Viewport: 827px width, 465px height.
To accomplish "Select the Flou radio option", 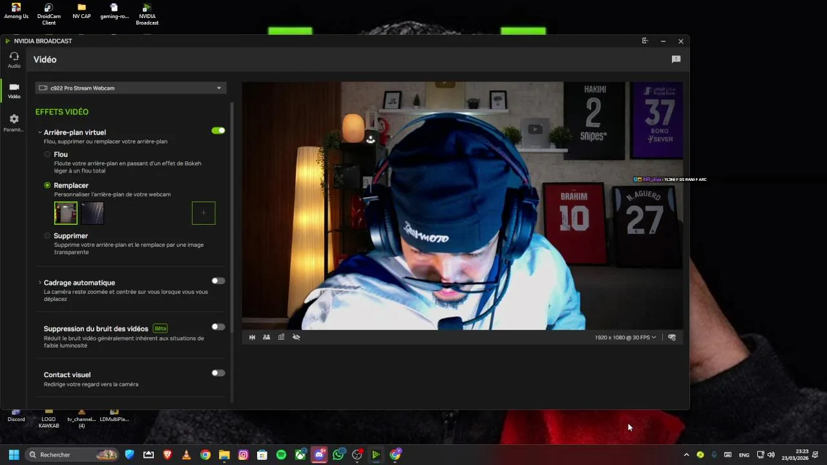I will (47, 154).
